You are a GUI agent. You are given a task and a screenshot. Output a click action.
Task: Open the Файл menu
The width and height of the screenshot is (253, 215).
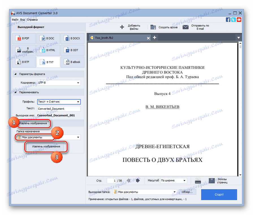pos(15,20)
